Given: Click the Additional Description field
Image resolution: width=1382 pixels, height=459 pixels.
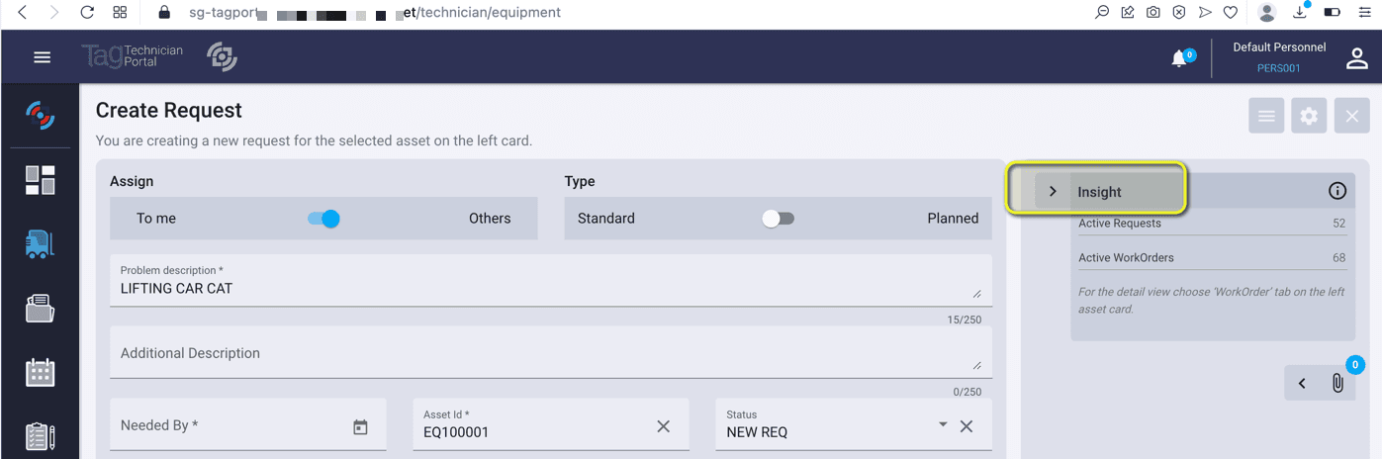Looking at the screenshot, I should coord(551,353).
